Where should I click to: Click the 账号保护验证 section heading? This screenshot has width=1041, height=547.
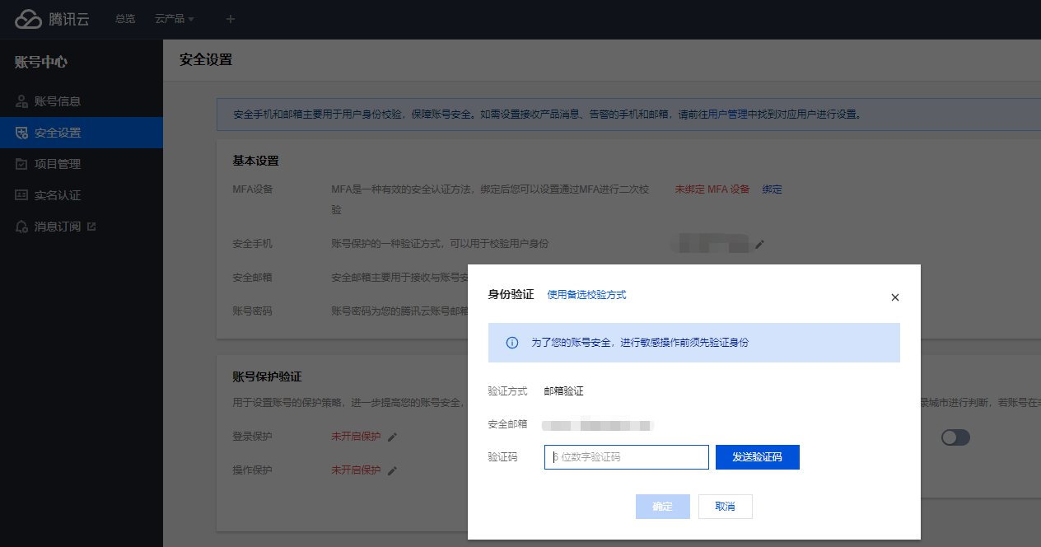tap(267, 376)
